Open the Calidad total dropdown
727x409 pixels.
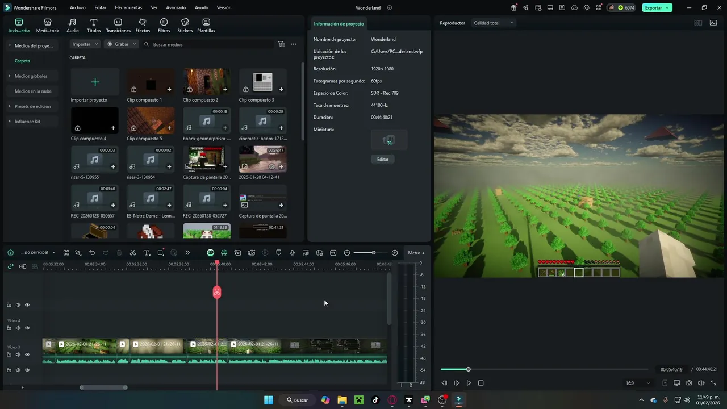coord(494,23)
